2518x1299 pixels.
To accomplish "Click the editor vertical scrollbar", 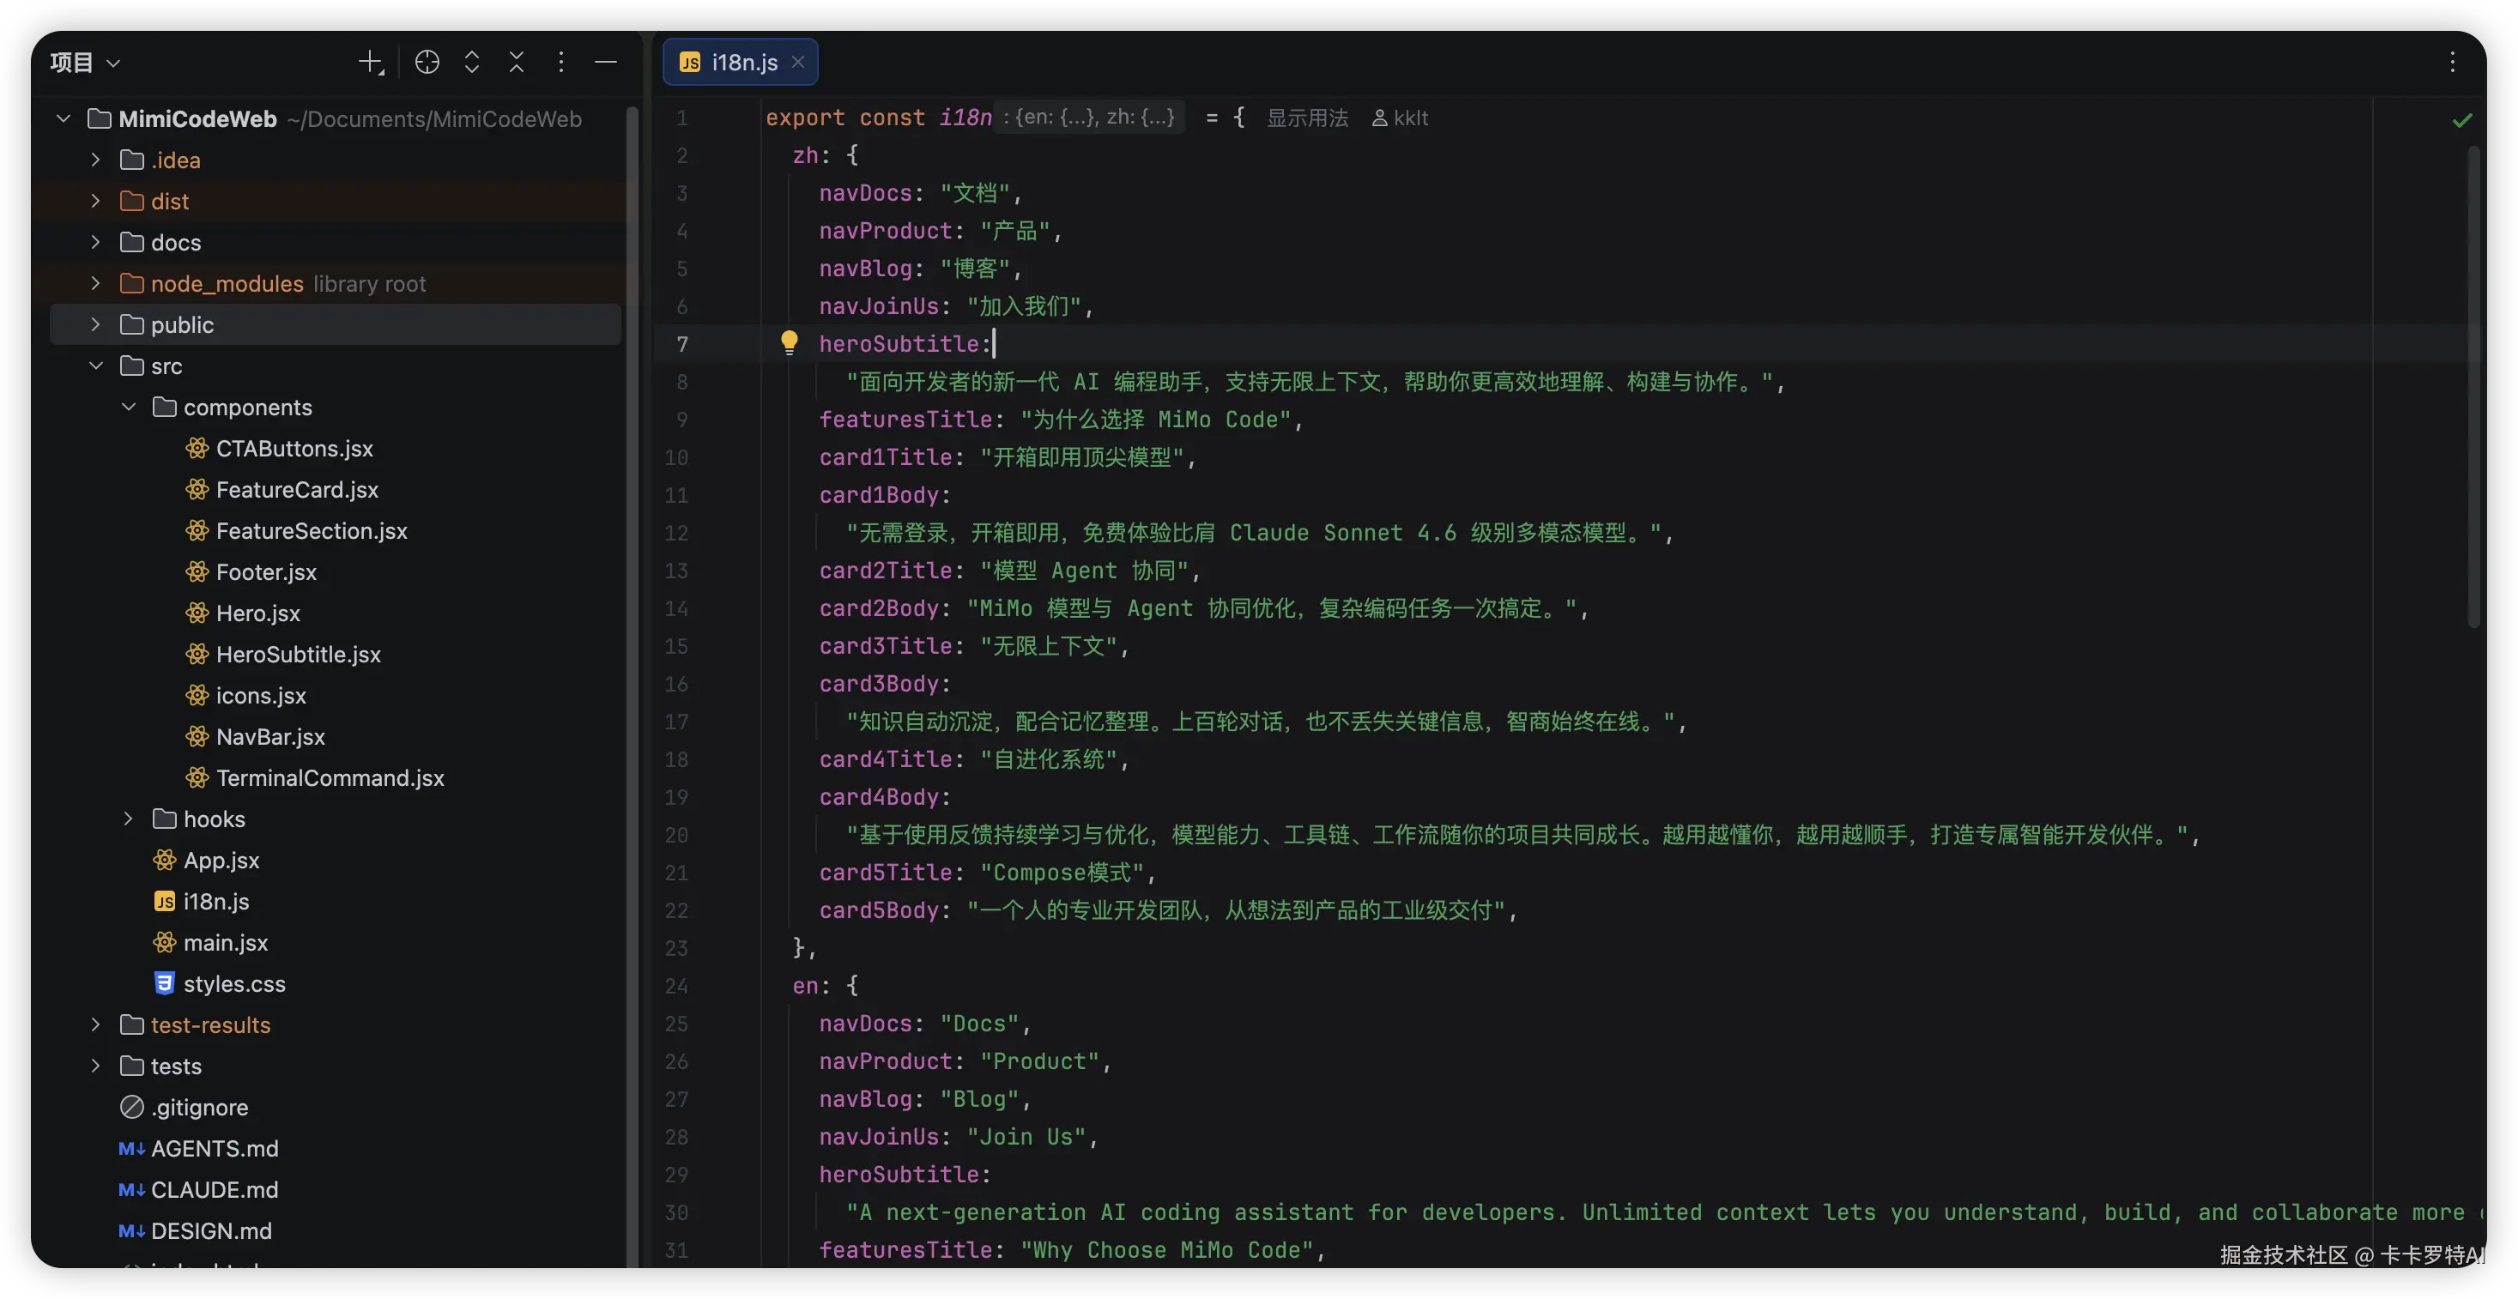I will click(x=2474, y=386).
